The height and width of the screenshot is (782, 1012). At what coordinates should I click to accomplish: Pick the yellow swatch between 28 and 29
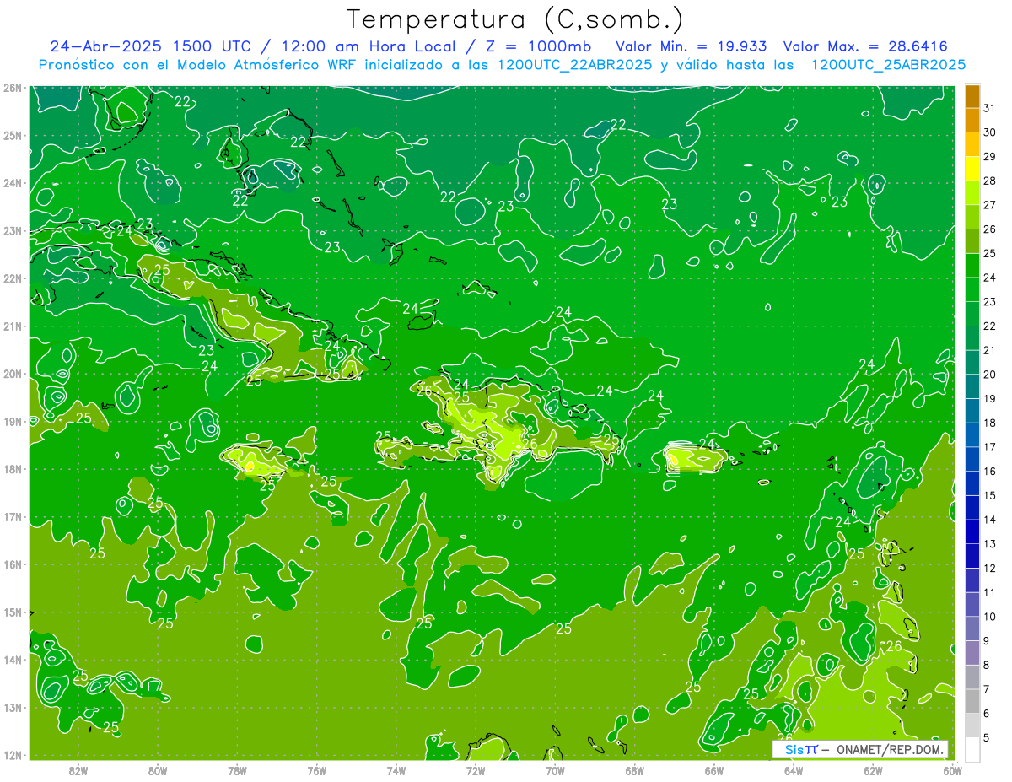(x=972, y=170)
